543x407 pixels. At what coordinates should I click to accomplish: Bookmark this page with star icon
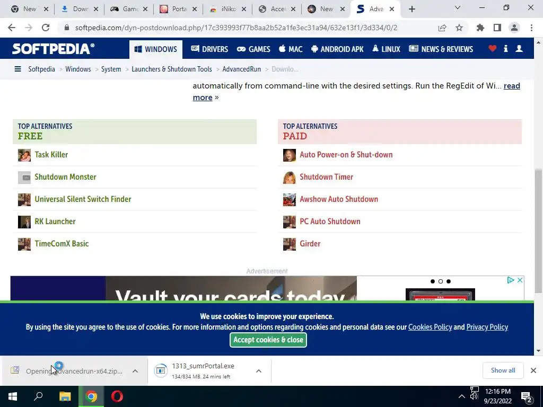pos(459,28)
